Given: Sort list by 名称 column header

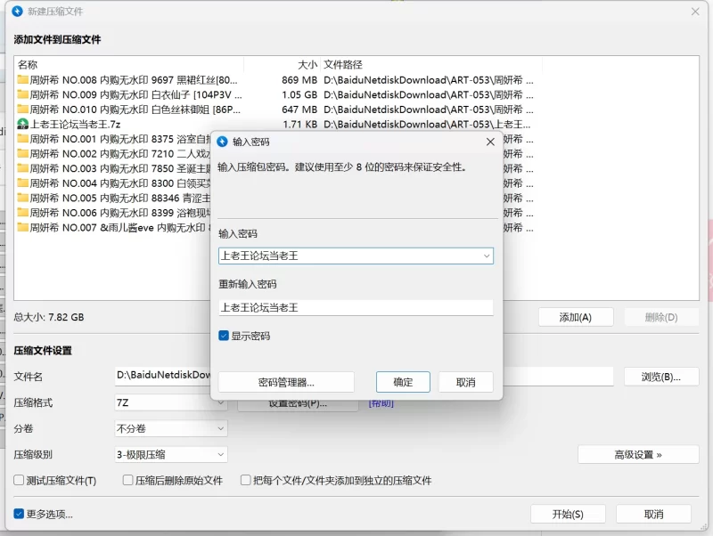Looking at the screenshot, I should (x=28, y=64).
